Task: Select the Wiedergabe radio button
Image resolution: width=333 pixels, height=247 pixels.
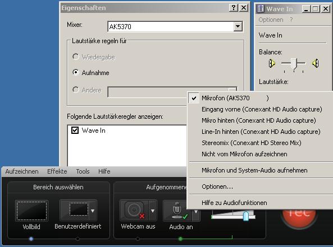Action: click(76, 57)
